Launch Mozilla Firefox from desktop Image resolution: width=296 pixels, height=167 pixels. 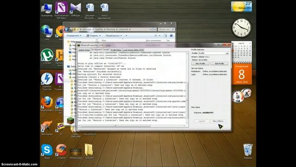pyautogui.click(x=47, y=104)
